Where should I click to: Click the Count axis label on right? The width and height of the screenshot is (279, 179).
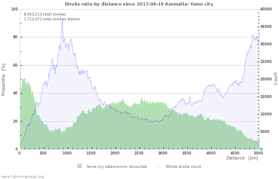(275, 78)
